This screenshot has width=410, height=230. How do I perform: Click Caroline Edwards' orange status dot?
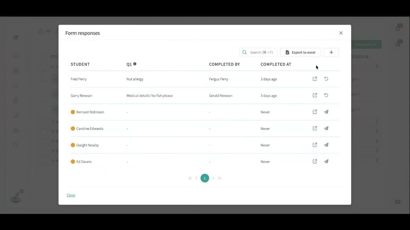click(x=73, y=128)
